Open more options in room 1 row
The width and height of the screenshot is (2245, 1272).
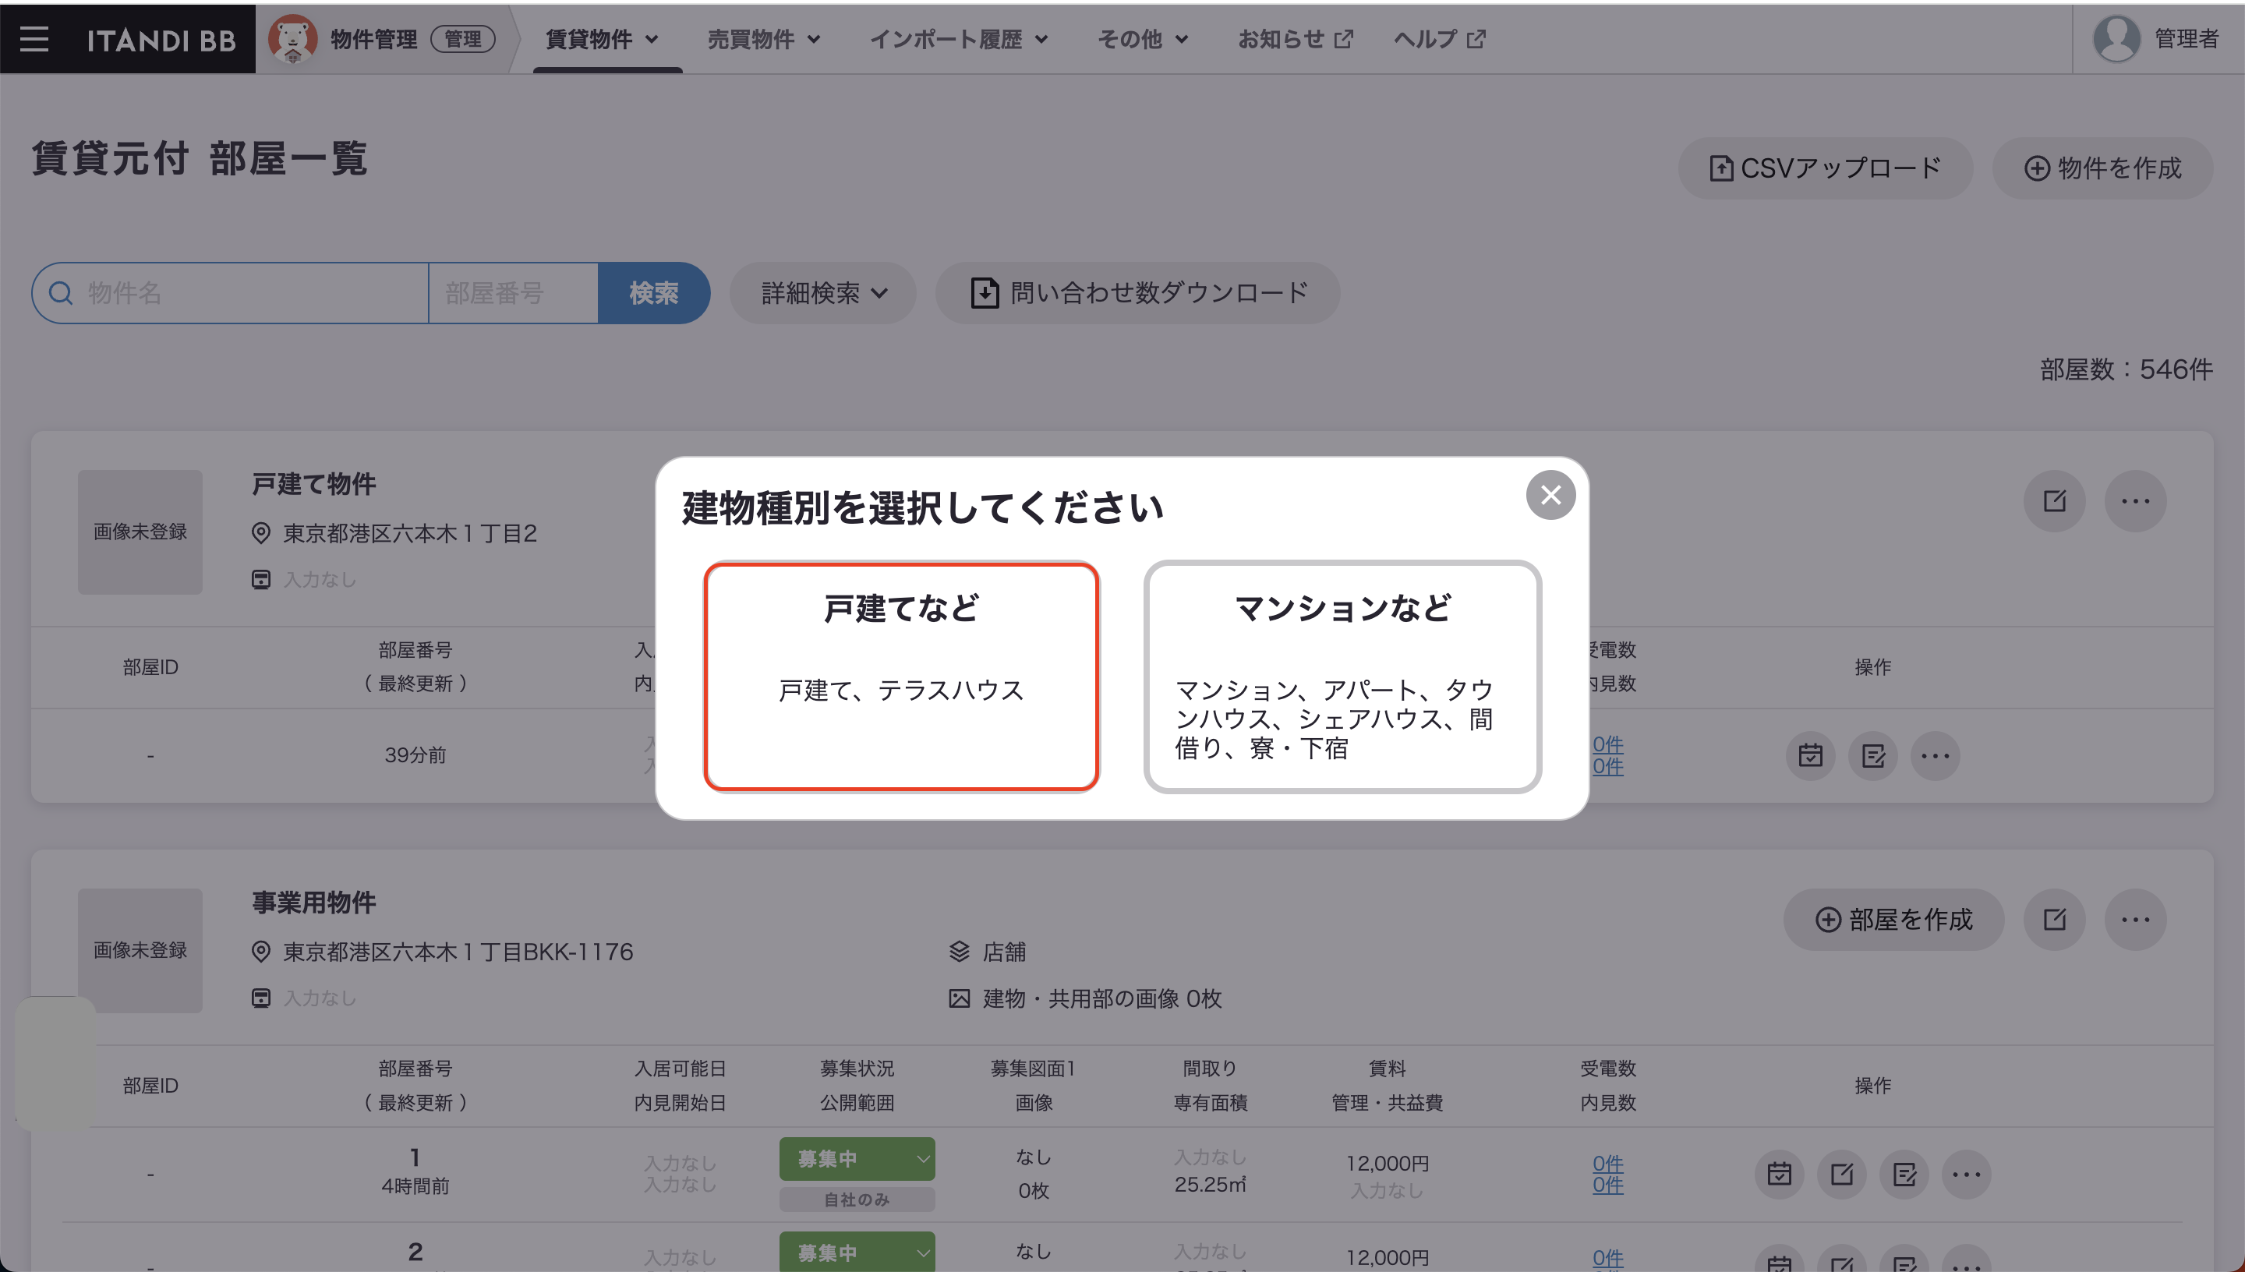click(x=1967, y=1174)
